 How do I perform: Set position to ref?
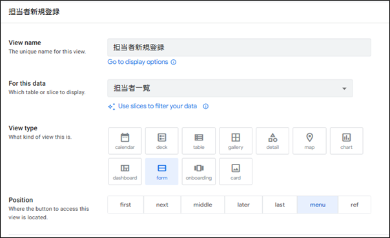[x=354, y=204]
